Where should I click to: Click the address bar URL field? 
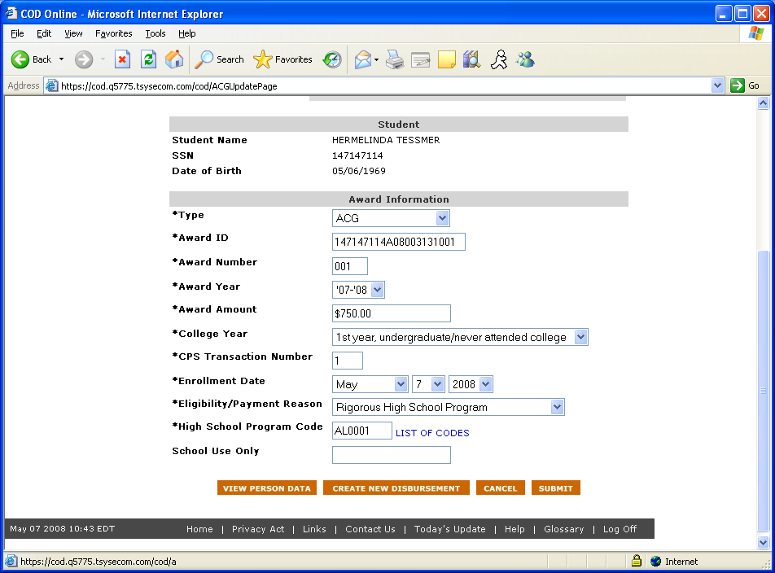click(x=386, y=86)
